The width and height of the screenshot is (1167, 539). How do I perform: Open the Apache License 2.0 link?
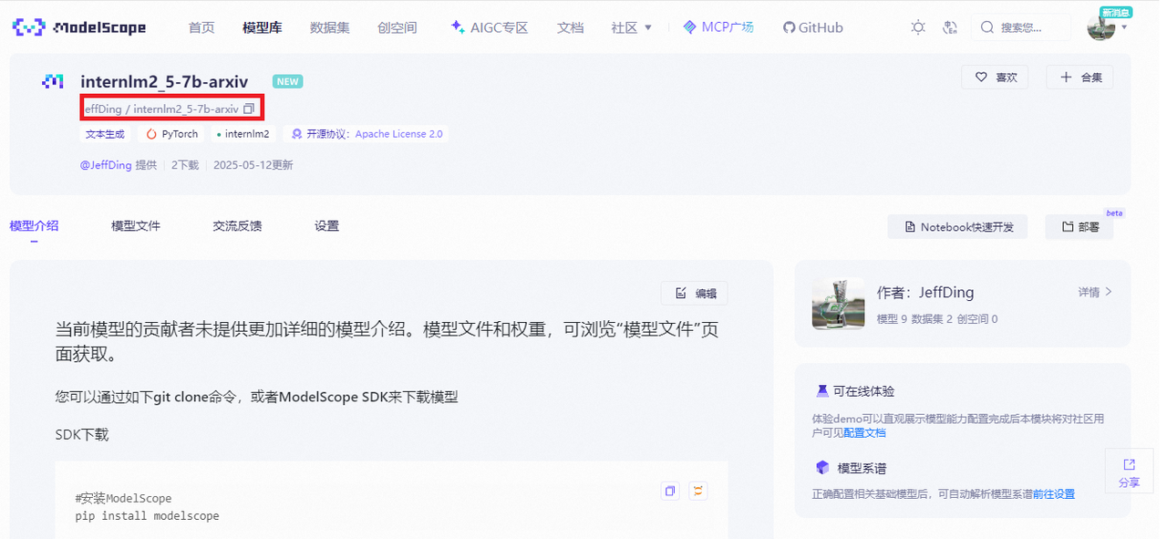coord(398,134)
